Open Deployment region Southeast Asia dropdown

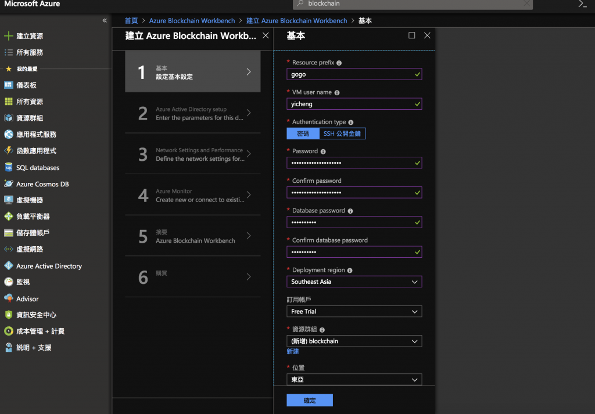(x=354, y=282)
